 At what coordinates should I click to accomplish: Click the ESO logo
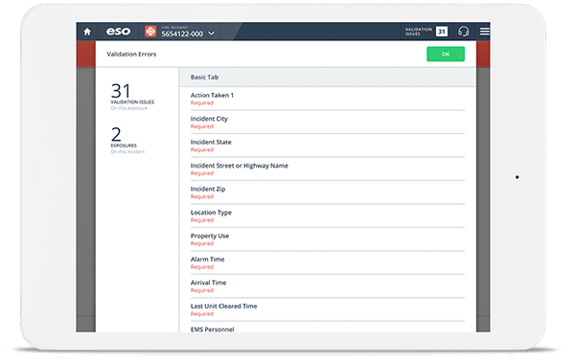(118, 32)
